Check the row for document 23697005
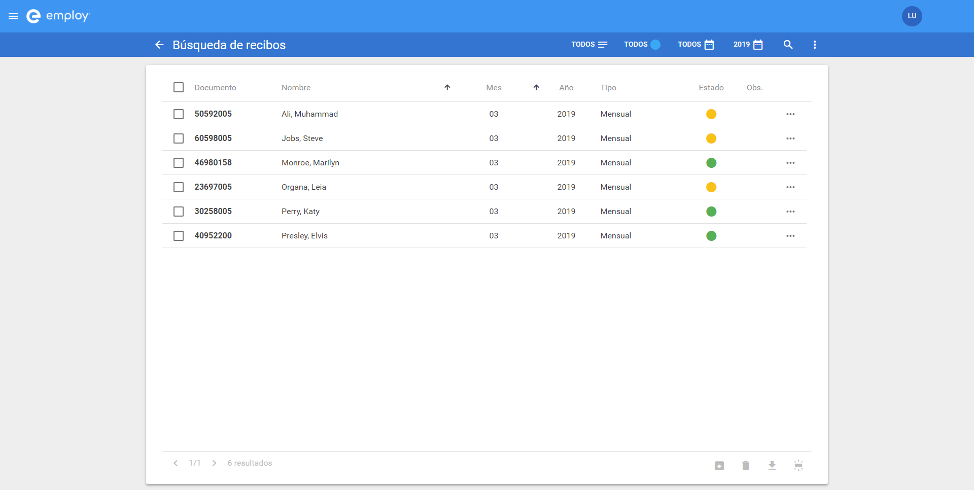974x490 pixels. click(x=179, y=187)
